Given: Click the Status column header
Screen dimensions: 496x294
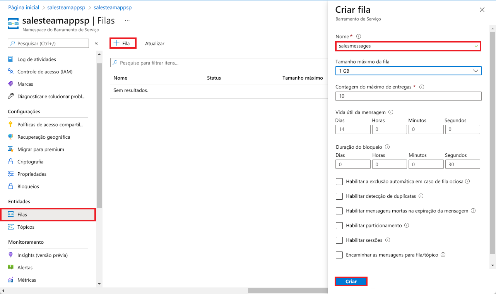Looking at the screenshot, I should coord(214,78).
